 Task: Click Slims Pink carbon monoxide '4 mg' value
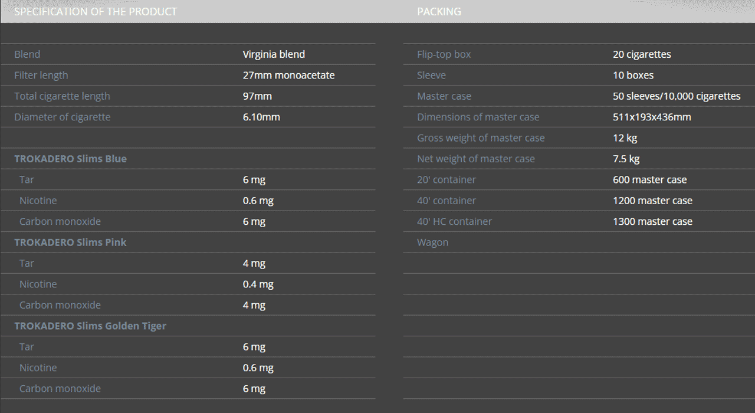point(254,305)
